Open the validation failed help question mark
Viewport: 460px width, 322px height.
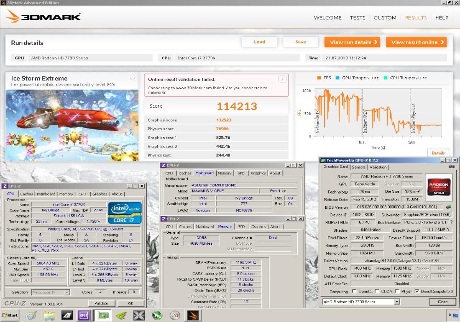[282, 79]
